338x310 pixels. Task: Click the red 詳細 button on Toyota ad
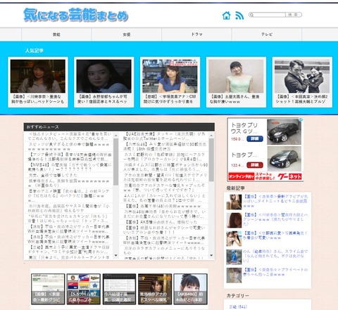[255, 165]
